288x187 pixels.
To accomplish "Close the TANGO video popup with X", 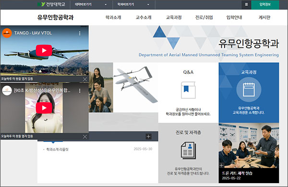I will pos(85,79).
